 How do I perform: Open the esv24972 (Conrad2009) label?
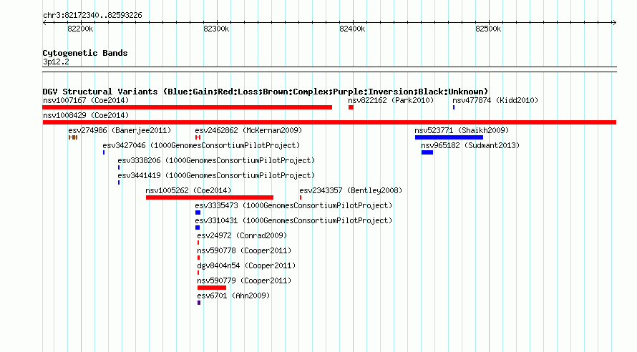point(242,235)
